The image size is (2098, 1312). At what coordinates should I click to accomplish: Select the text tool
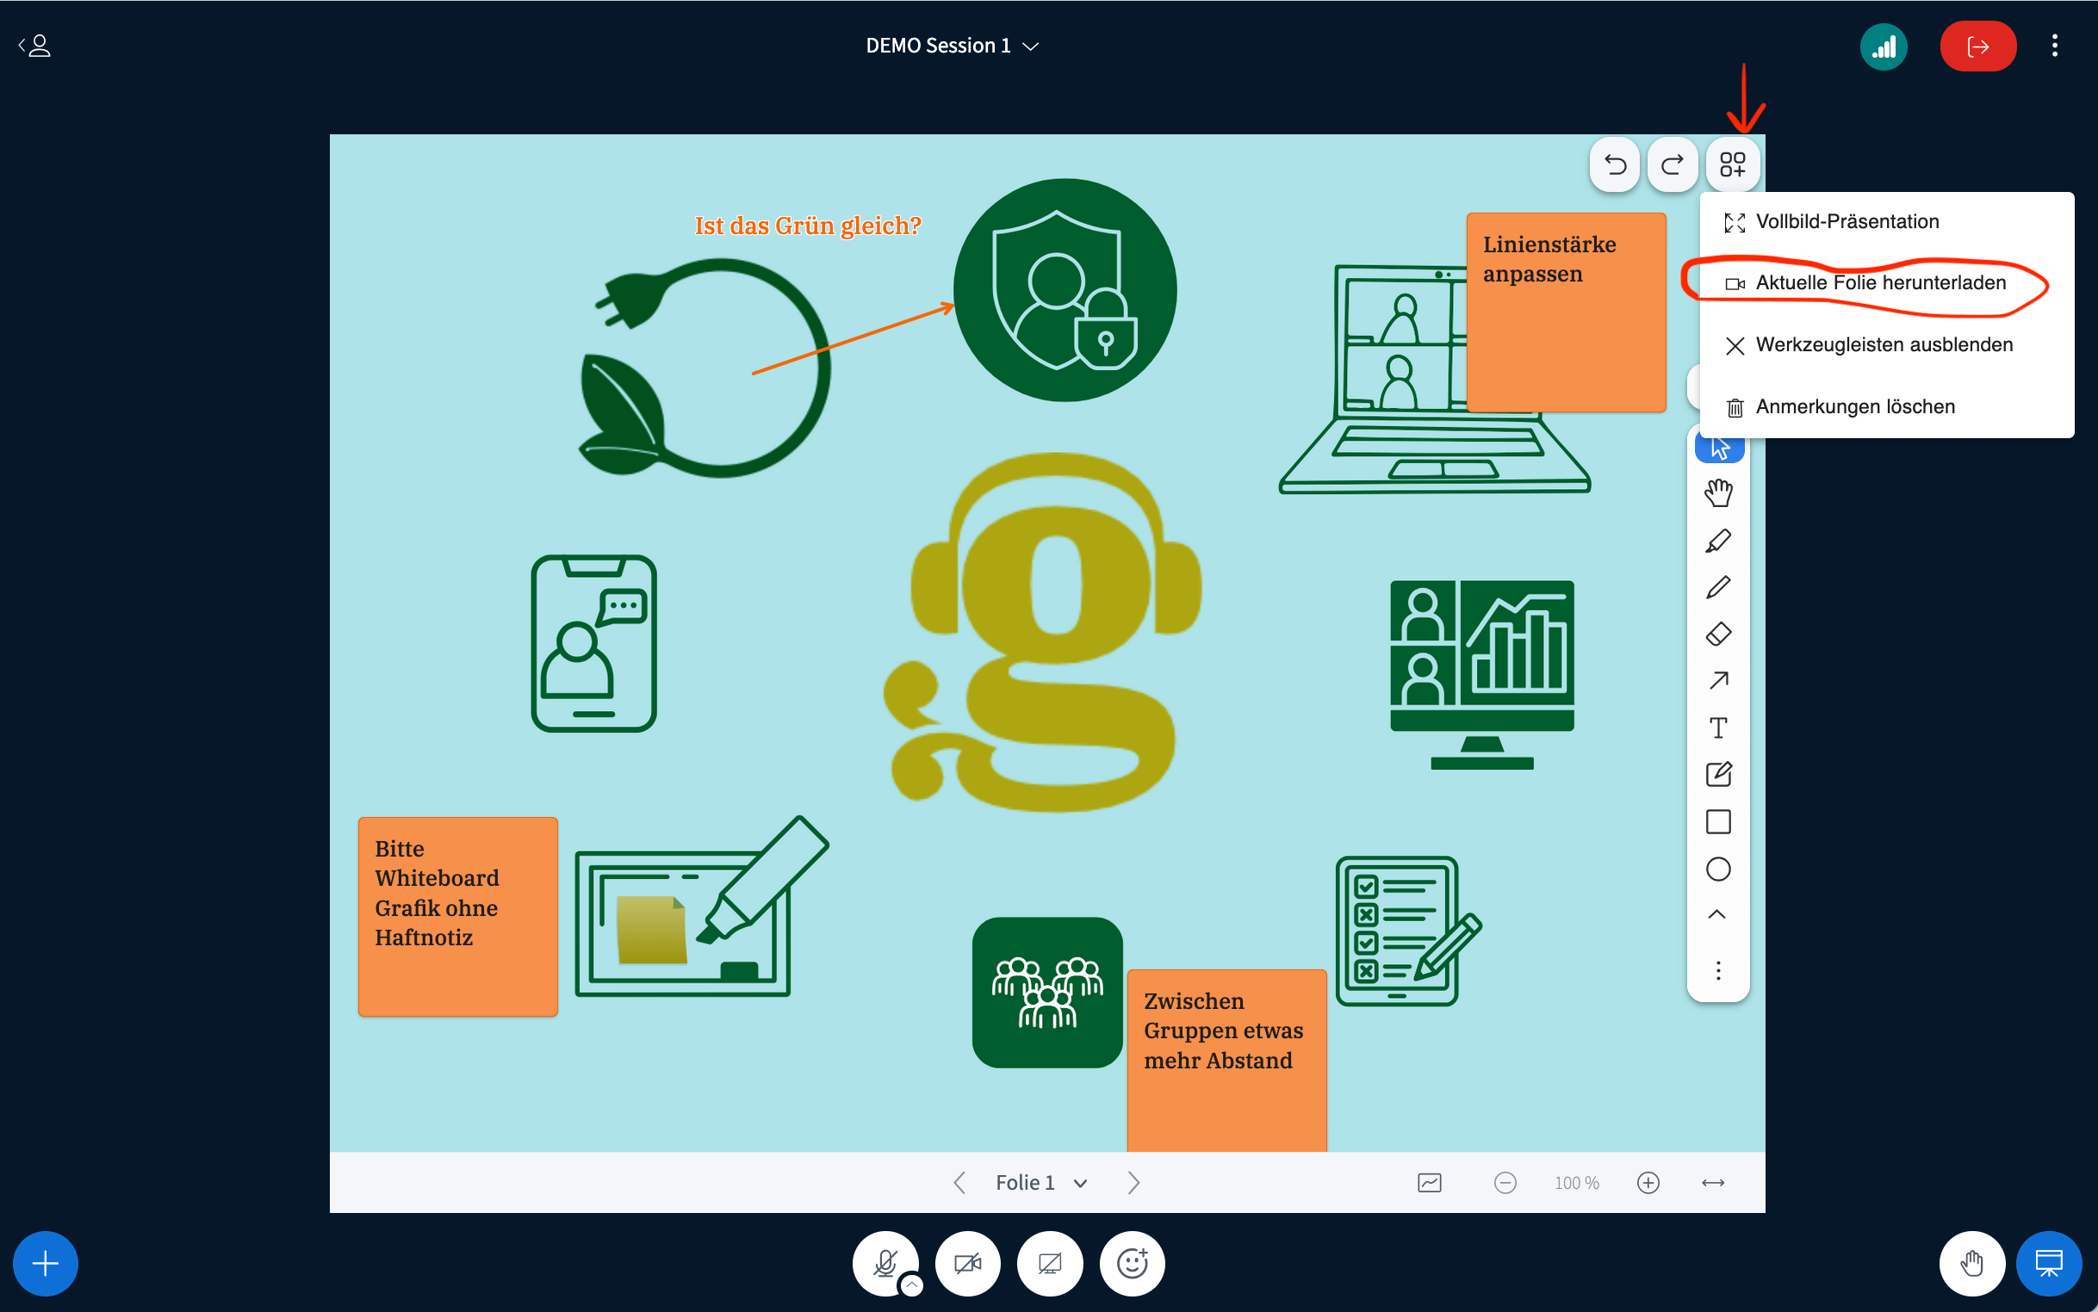coord(1718,727)
